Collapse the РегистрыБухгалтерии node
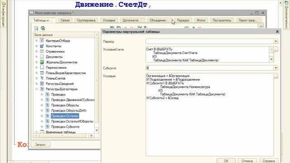 (36, 89)
